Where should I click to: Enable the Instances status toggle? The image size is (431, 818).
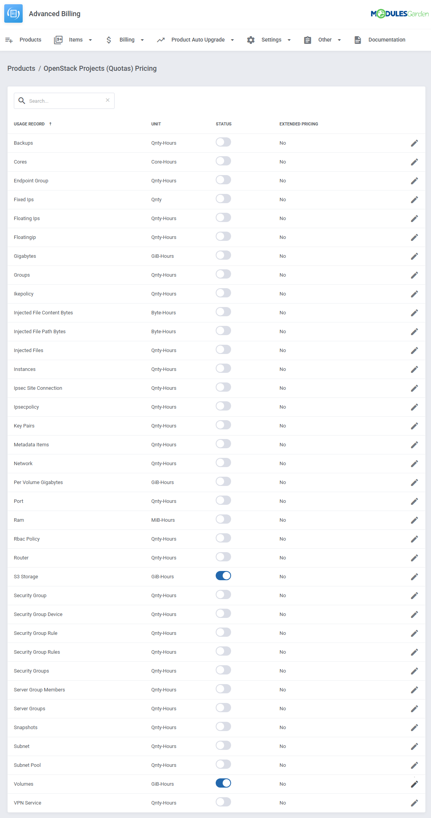pos(223,368)
